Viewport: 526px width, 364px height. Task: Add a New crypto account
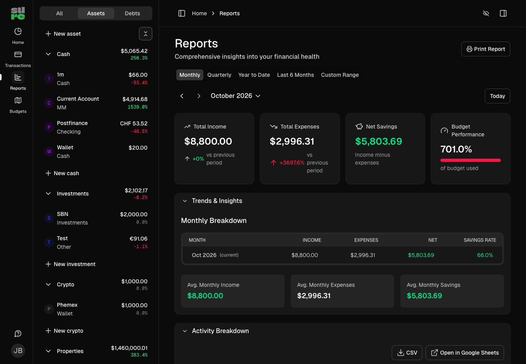pos(64,331)
